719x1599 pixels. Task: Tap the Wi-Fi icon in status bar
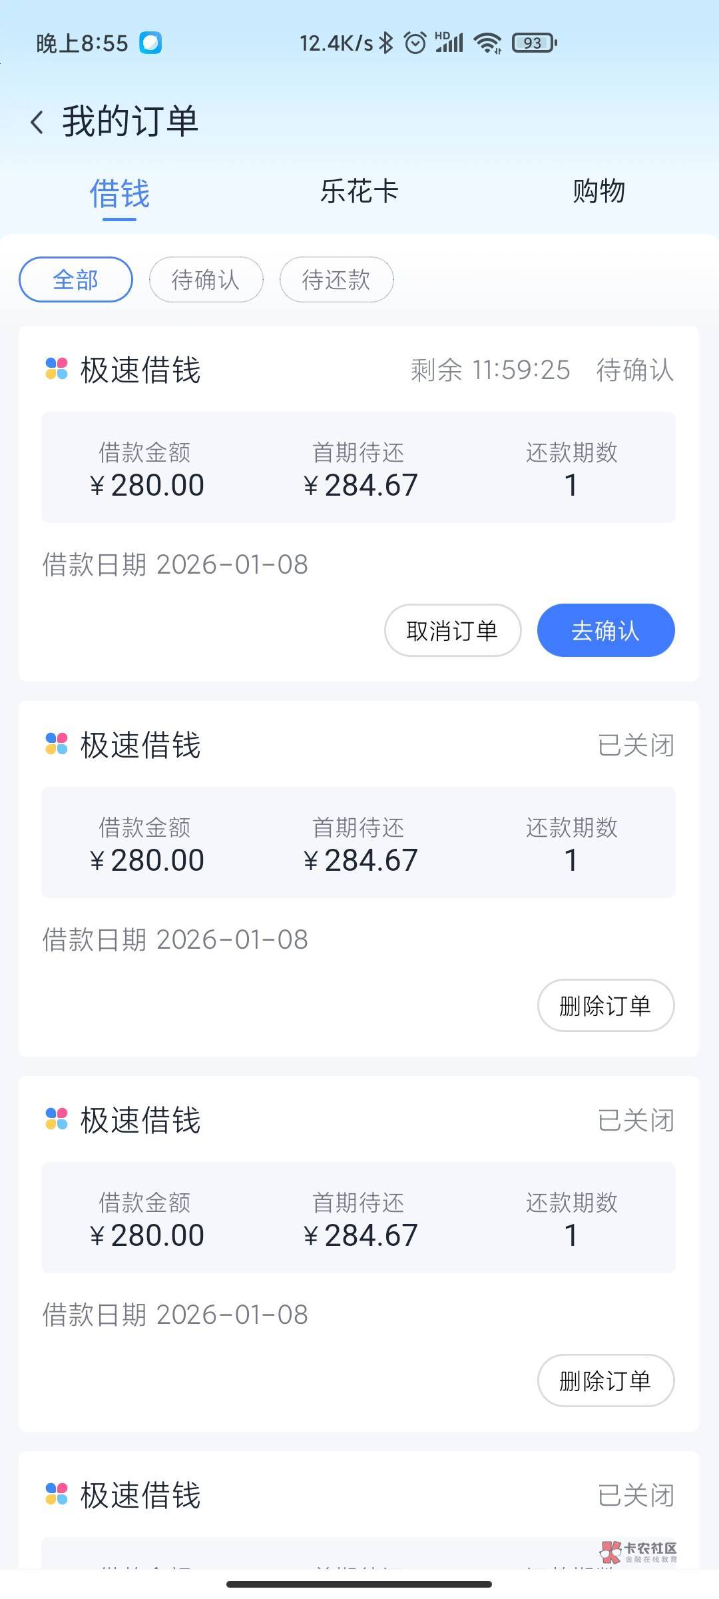coord(487,43)
